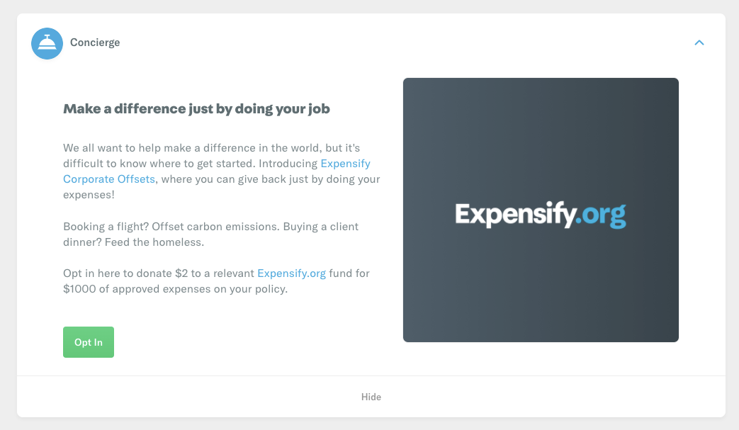739x430 pixels.
Task: Open the Corporate Offsets link text
Action: tap(109, 179)
